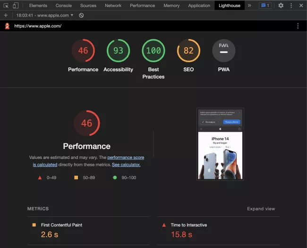Toggle the device toolbar icon

16,6
